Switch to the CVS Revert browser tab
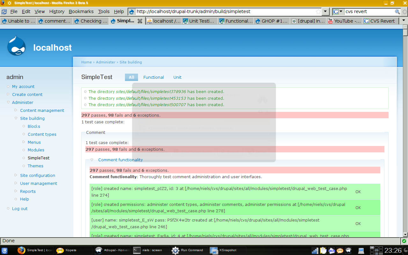 coord(381,21)
